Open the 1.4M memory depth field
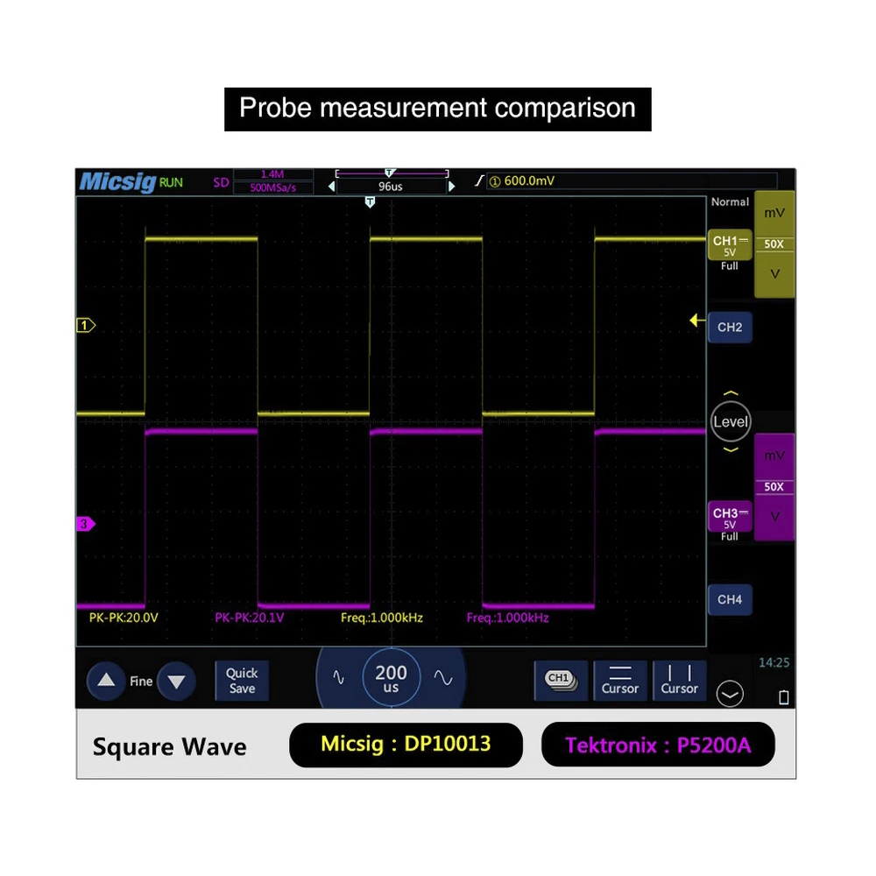 click(x=273, y=174)
